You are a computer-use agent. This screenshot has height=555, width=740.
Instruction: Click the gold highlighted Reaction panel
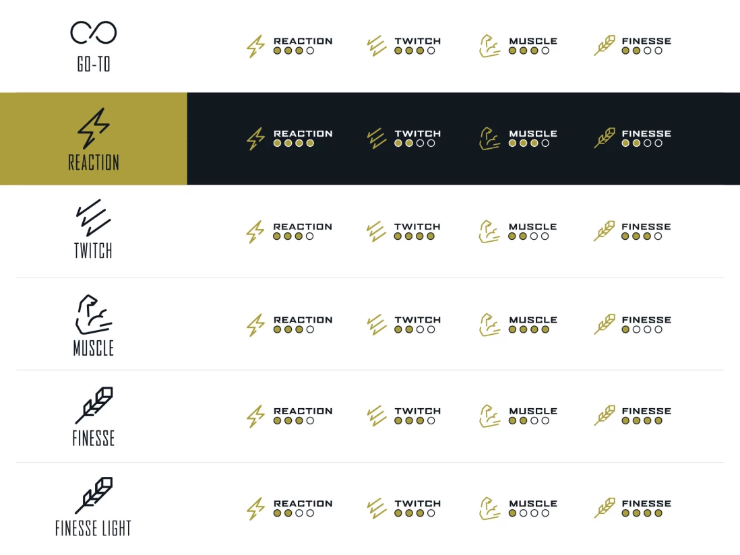click(x=94, y=139)
